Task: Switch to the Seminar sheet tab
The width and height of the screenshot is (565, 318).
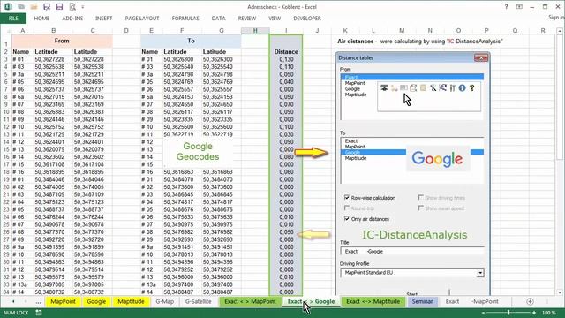Action: point(422,301)
